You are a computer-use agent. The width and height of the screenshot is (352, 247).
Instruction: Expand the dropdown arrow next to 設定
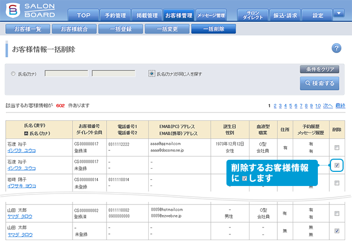339,14
